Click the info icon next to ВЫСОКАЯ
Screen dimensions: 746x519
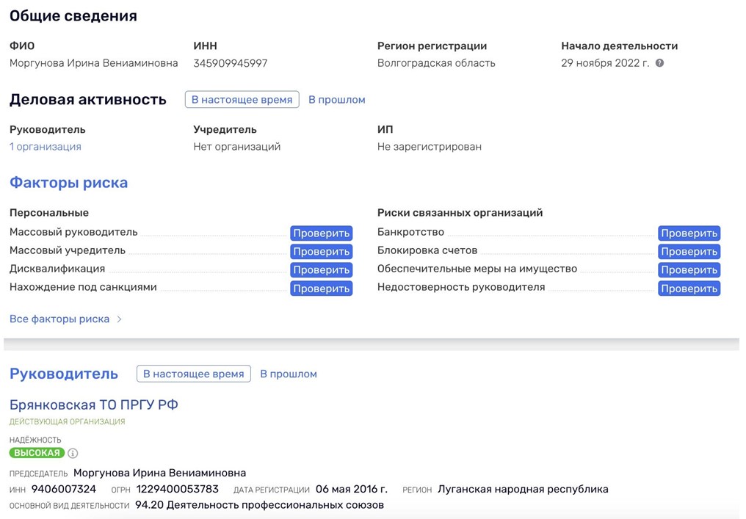[73, 453]
